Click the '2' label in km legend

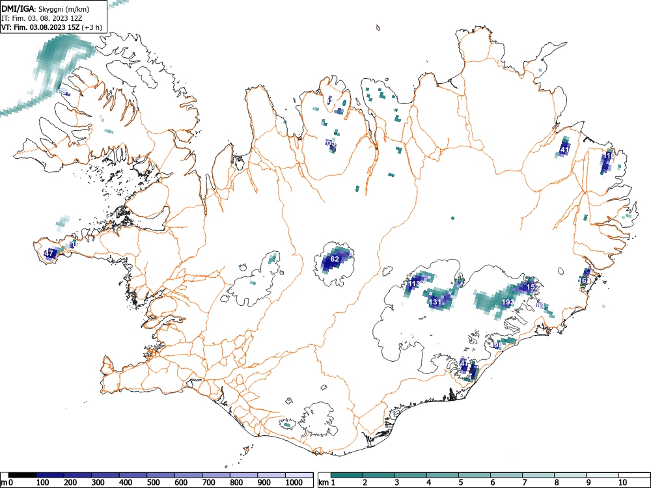[365, 483]
